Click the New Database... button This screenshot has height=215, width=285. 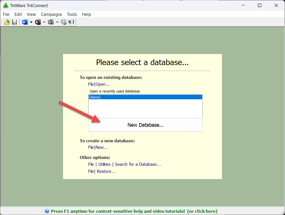click(145, 125)
